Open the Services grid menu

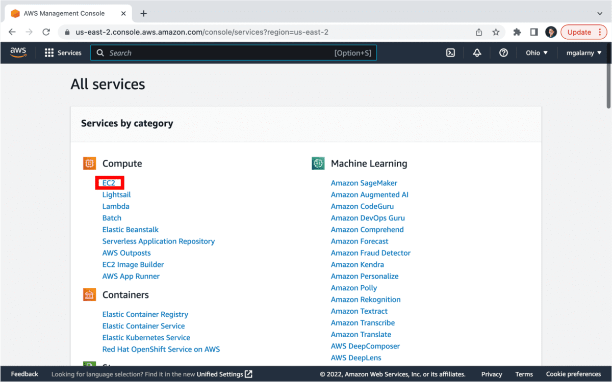[63, 52]
